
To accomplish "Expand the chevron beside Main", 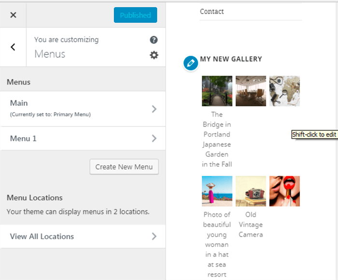I will coord(154,109).
